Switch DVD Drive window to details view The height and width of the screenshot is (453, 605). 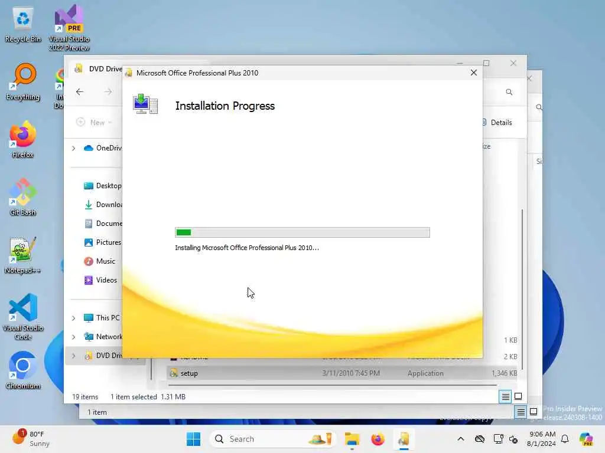pyautogui.click(x=505, y=396)
